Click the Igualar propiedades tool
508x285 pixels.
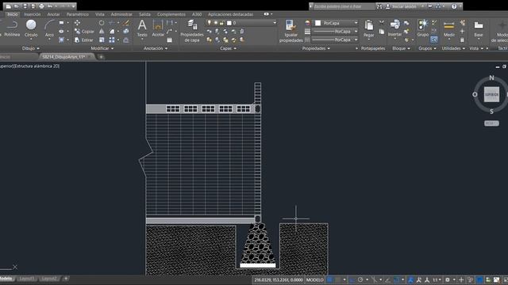click(291, 31)
